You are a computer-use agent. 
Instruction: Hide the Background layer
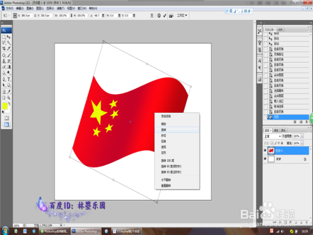tap(265, 159)
